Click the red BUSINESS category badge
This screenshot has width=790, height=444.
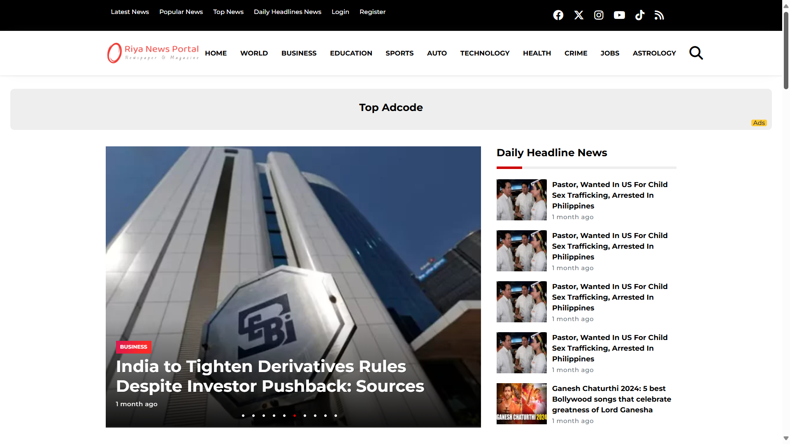coord(133,347)
